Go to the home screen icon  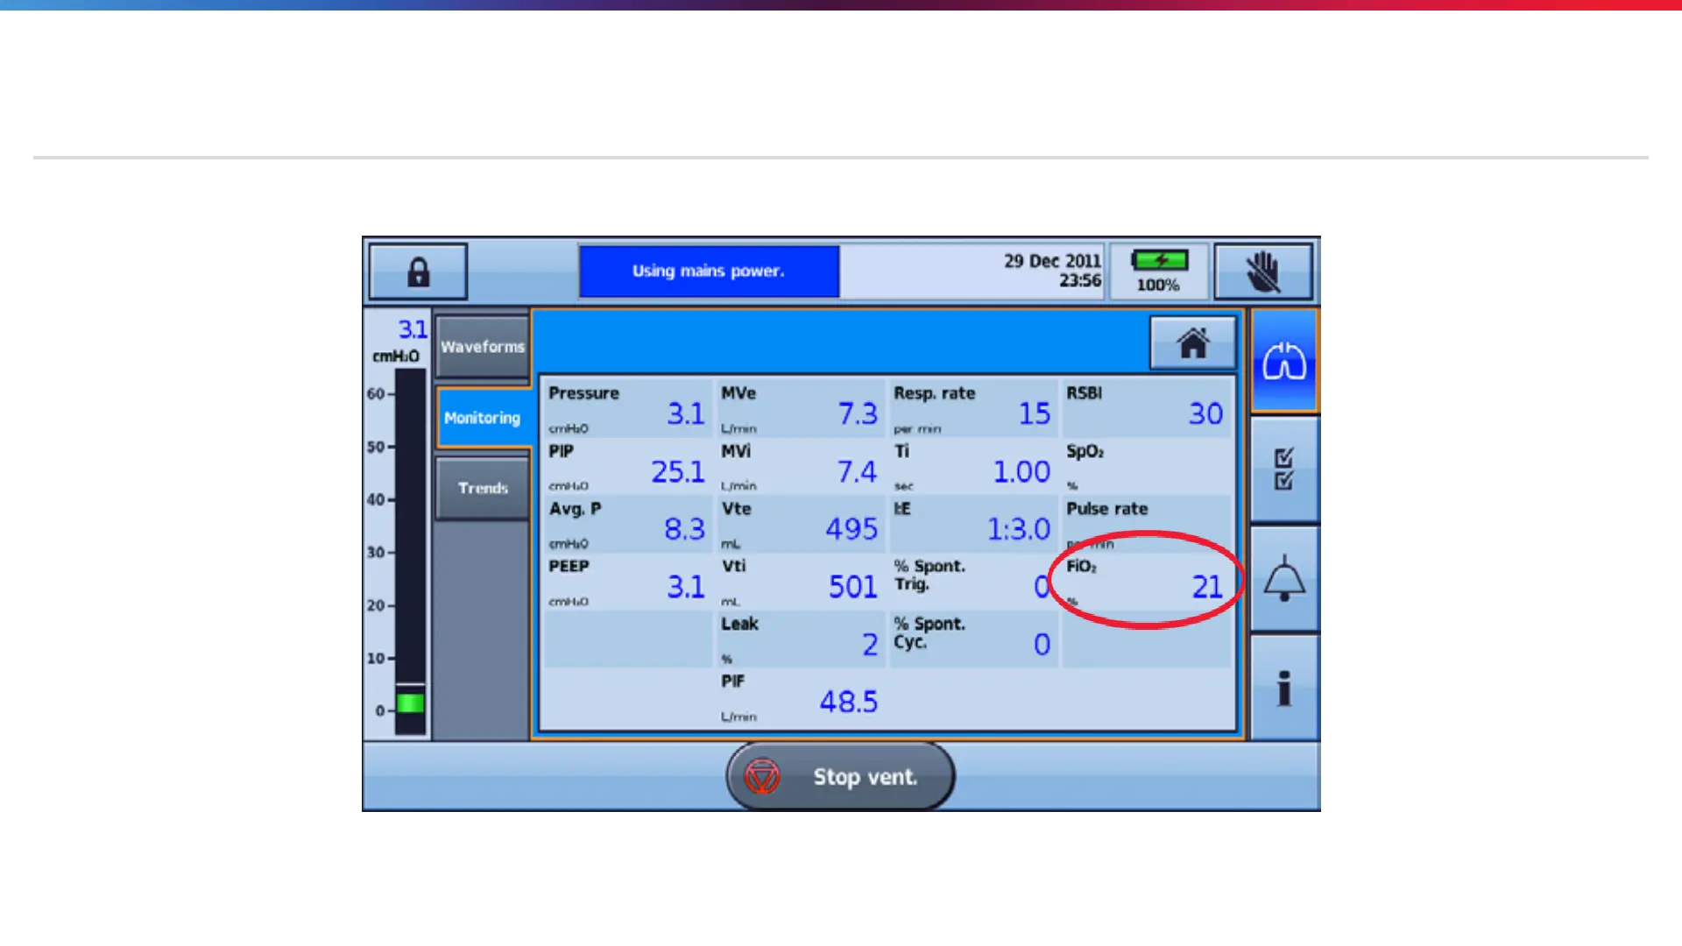point(1192,343)
